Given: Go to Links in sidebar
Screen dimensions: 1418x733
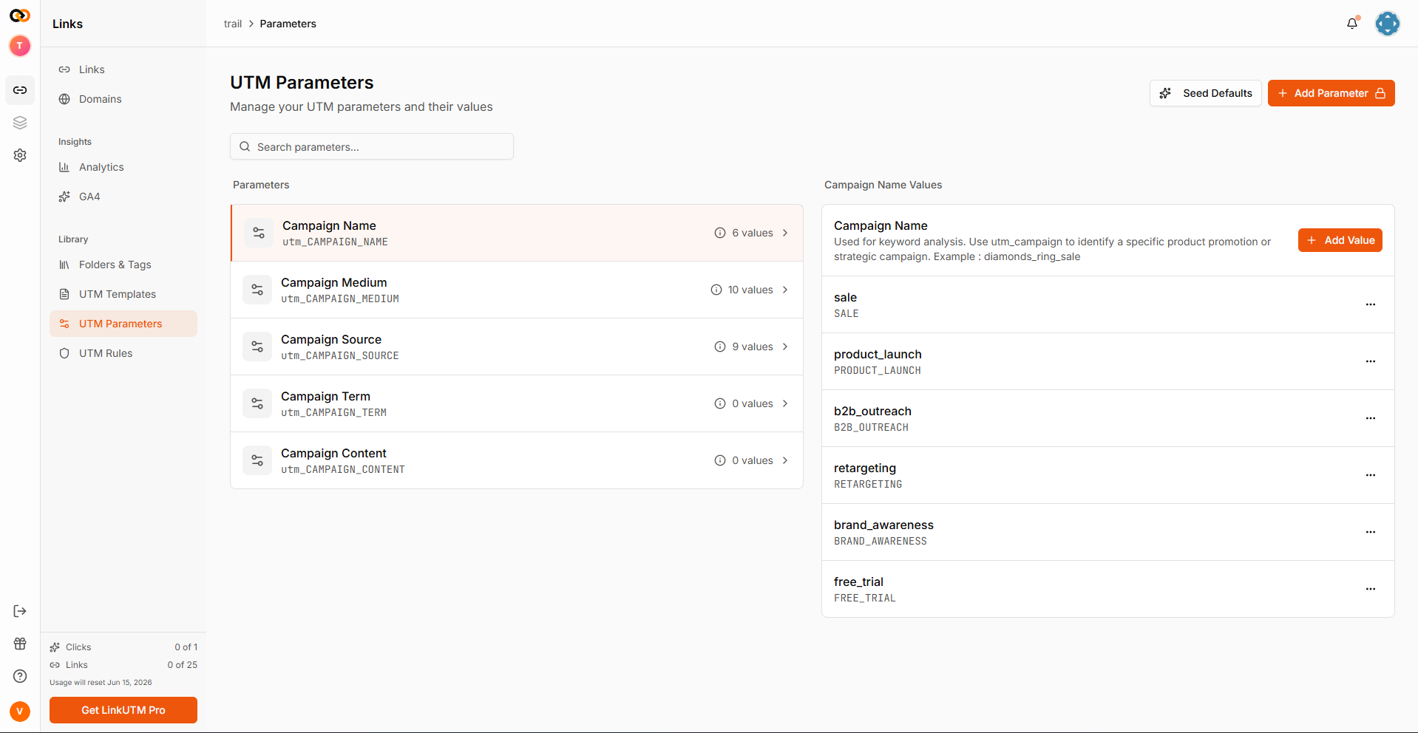Looking at the screenshot, I should [x=123, y=69].
